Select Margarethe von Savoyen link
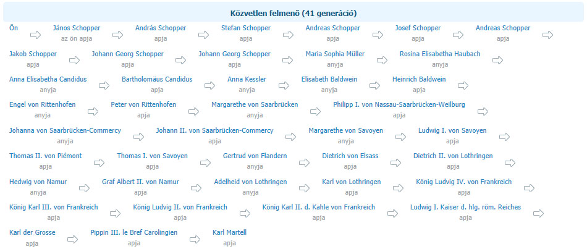 [x=346, y=130]
